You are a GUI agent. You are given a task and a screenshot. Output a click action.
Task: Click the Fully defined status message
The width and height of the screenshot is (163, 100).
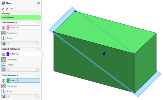click(21, 18)
